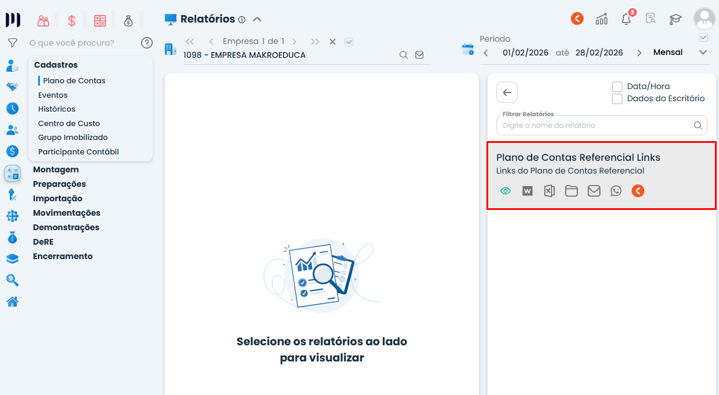Go to next company arrow

click(294, 42)
